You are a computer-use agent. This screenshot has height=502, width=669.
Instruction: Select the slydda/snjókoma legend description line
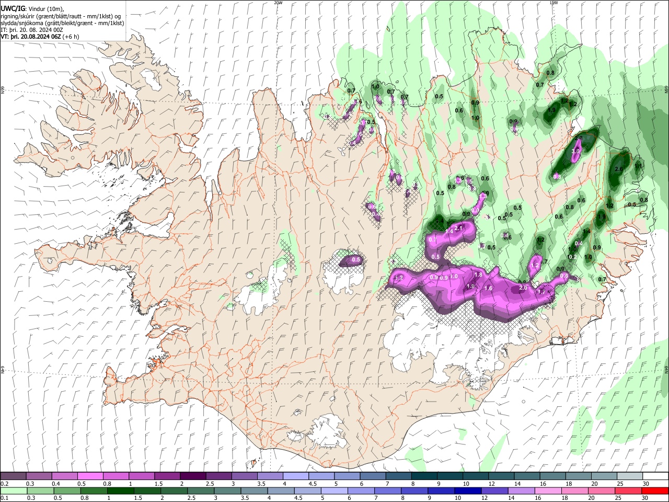(x=62, y=23)
